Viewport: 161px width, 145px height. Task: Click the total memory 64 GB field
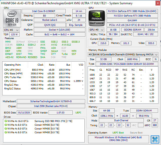coord(107,111)
